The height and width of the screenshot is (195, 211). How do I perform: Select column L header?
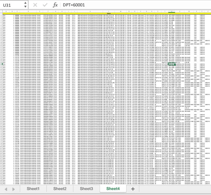pos(109,11)
